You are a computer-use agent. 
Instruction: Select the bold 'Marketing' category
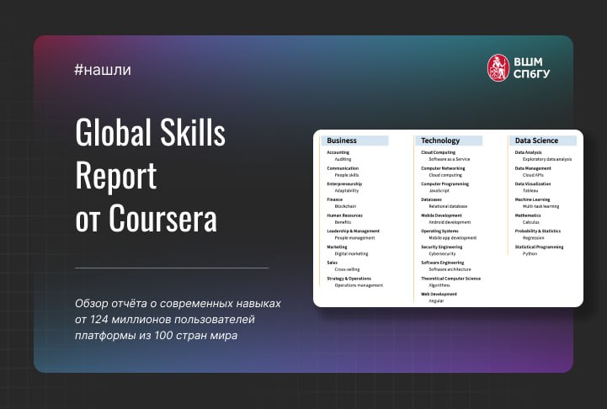tap(337, 247)
